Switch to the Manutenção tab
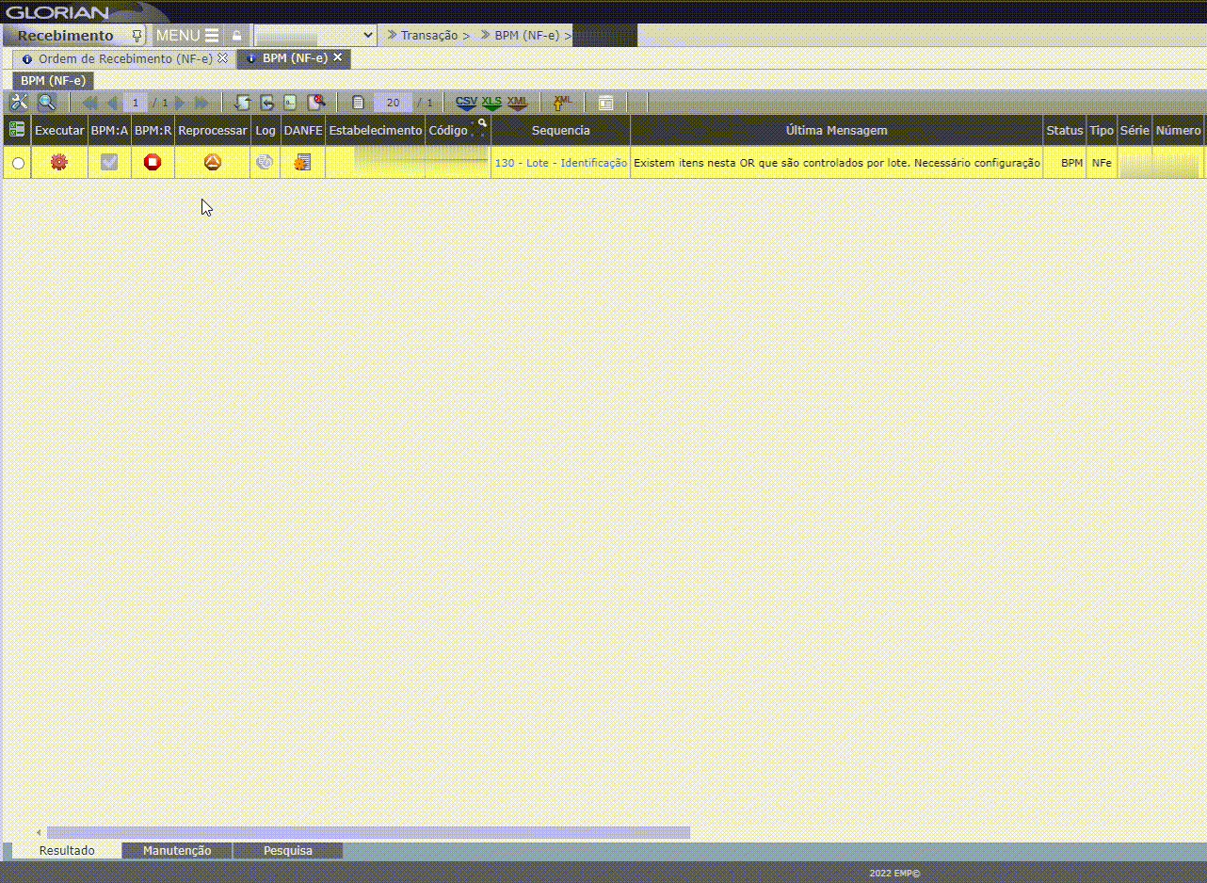This screenshot has width=1207, height=883. click(x=177, y=851)
